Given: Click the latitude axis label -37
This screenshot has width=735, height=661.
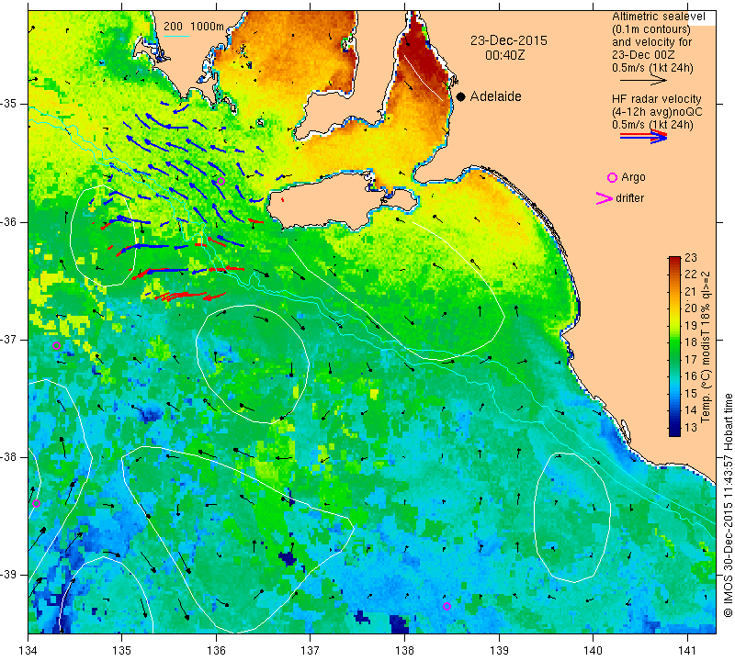Looking at the screenshot, I should tap(8, 339).
